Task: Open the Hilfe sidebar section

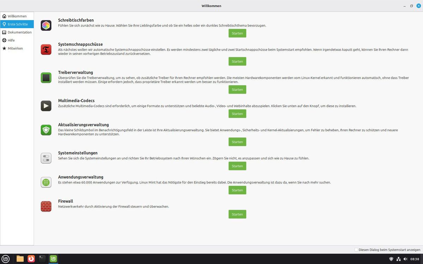Action: tap(17, 40)
